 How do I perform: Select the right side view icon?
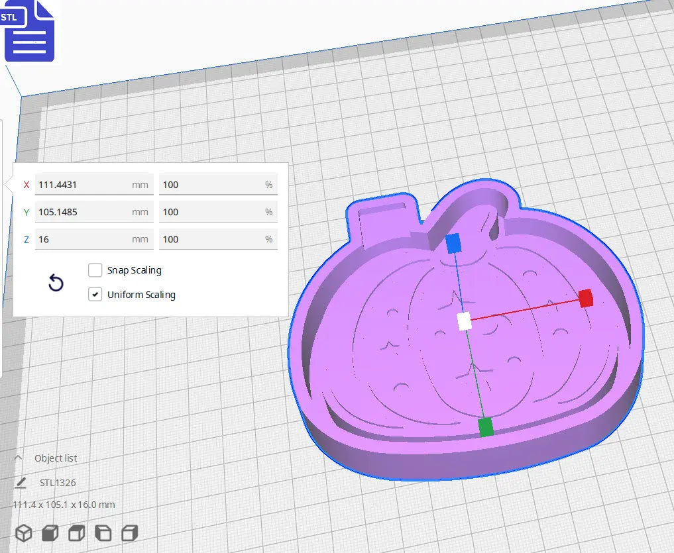click(129, 532)
